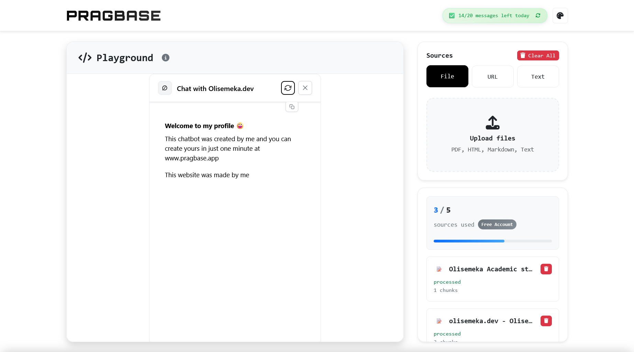The image size is (634, 352).
Task: Select the 'olisemeka.dev - Olise…' source name
Action: click(x=490, y=321)
